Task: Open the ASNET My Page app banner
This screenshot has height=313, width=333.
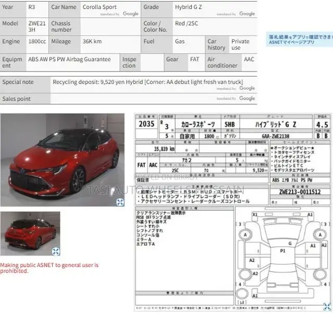Action: pyautogui.click(x=300, y=39)
